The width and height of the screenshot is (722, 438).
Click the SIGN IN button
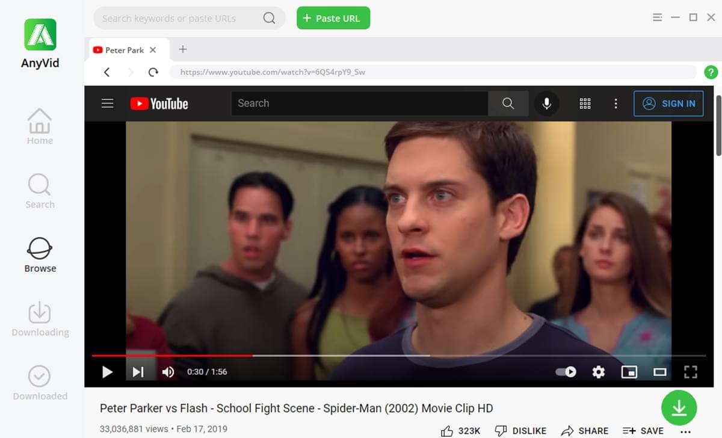point(668,103)
